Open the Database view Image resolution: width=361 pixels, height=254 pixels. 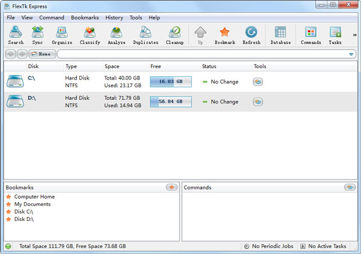[x=280, y=36]
